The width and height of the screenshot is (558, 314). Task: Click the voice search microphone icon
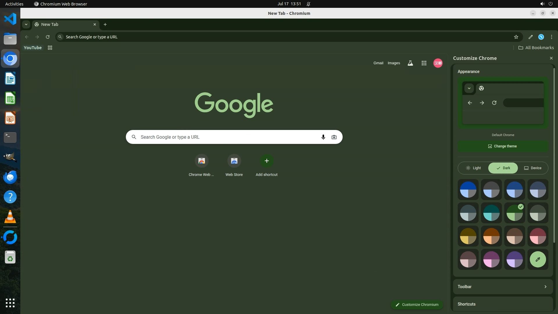click(x=323, y=137)
